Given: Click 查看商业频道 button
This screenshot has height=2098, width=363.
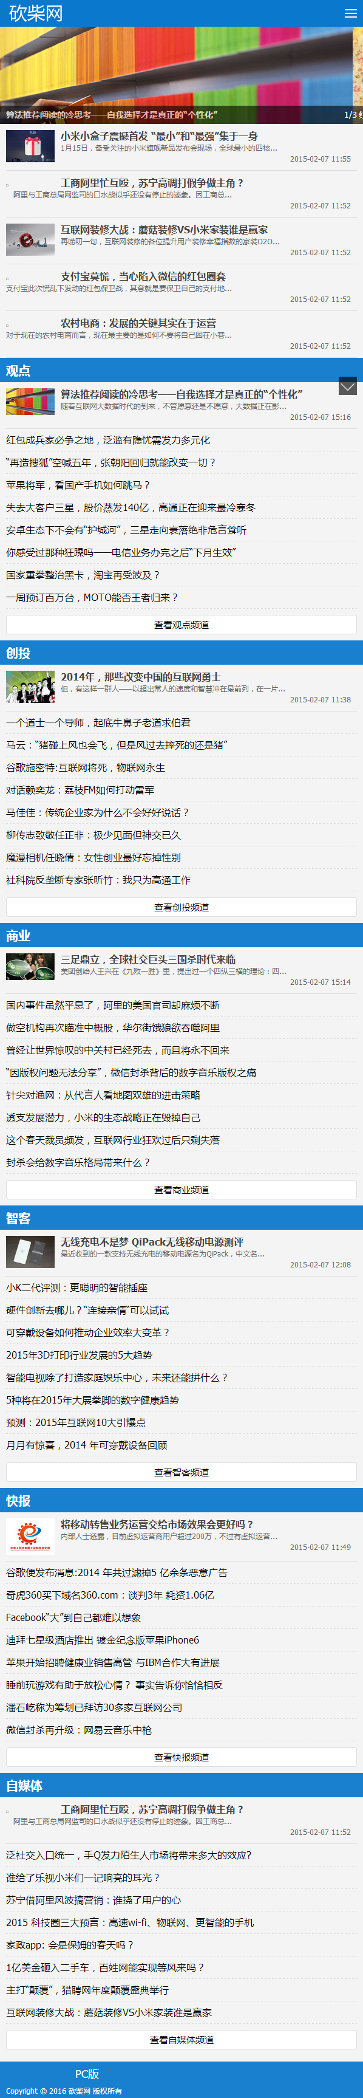Looking at the screenshot, I should 181,1190.
